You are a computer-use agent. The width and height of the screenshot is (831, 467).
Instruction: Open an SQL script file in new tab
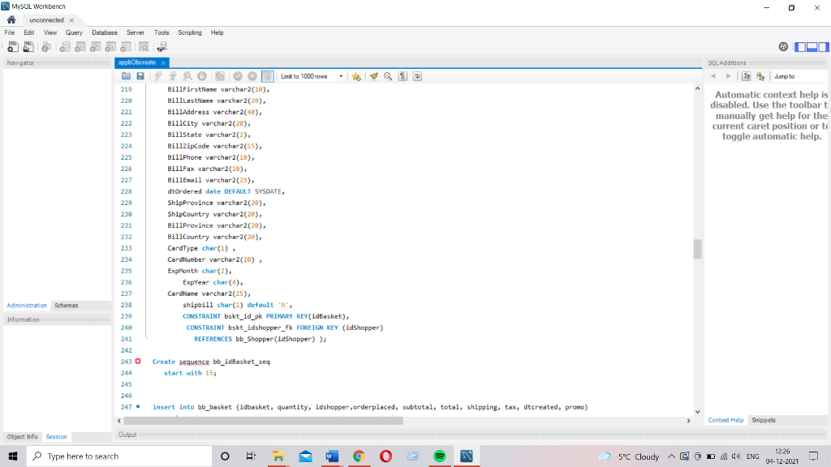(28, 47)
